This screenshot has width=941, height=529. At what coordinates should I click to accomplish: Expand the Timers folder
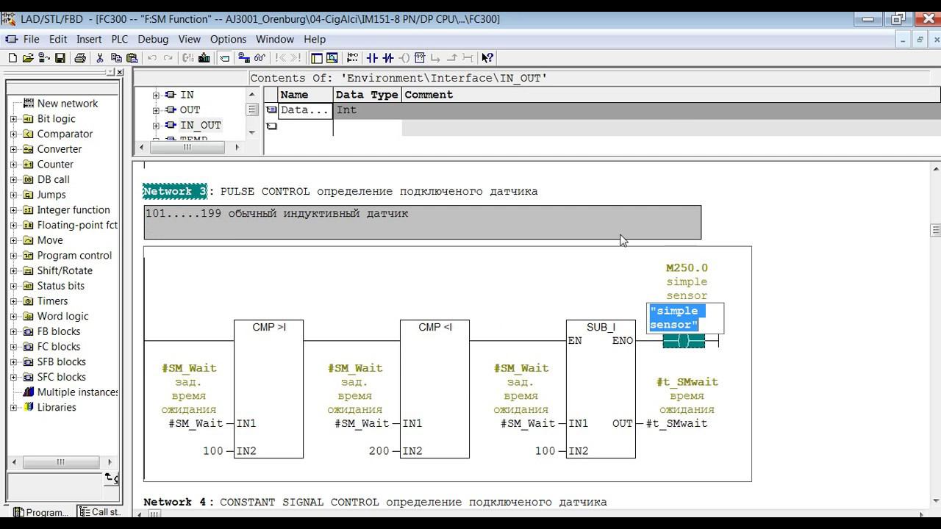[14, 301]
